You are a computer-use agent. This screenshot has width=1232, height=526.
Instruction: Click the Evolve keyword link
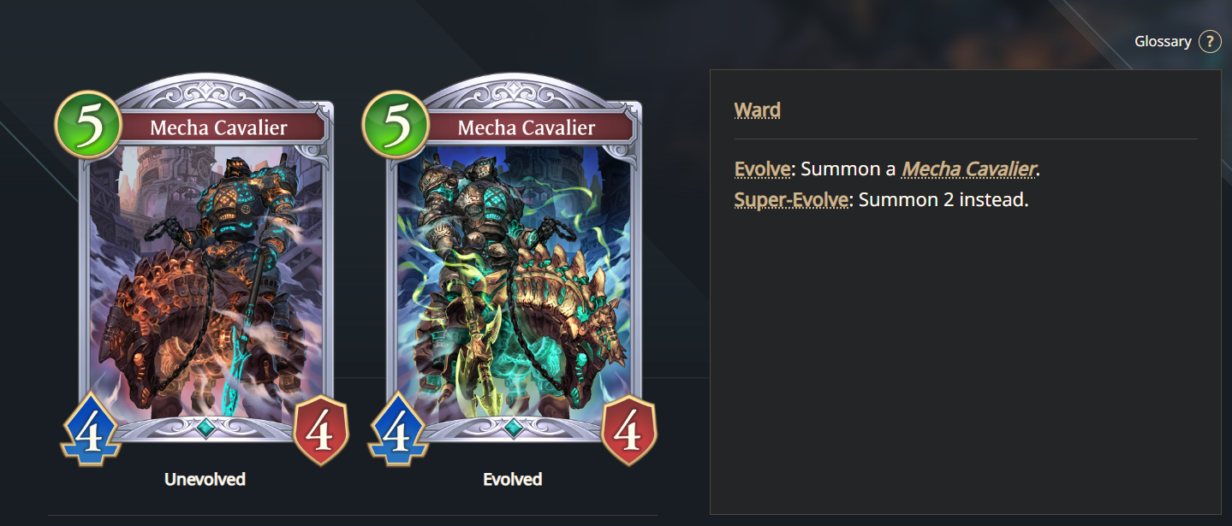763,168
